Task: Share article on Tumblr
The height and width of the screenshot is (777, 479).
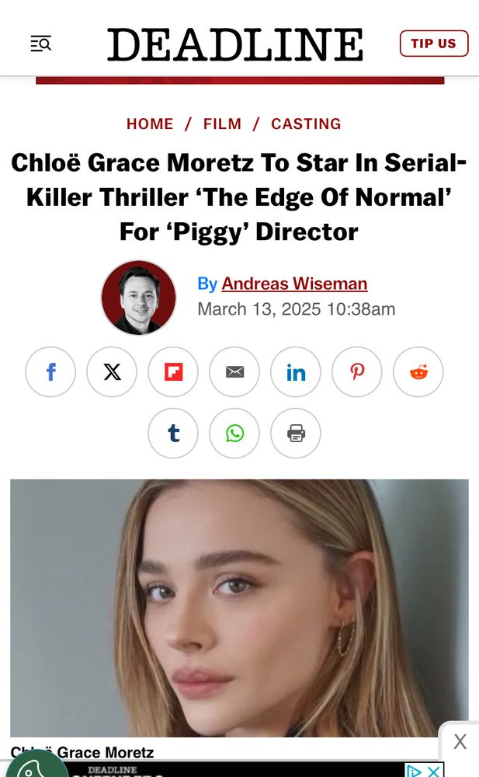Action: tap(173, 433)
